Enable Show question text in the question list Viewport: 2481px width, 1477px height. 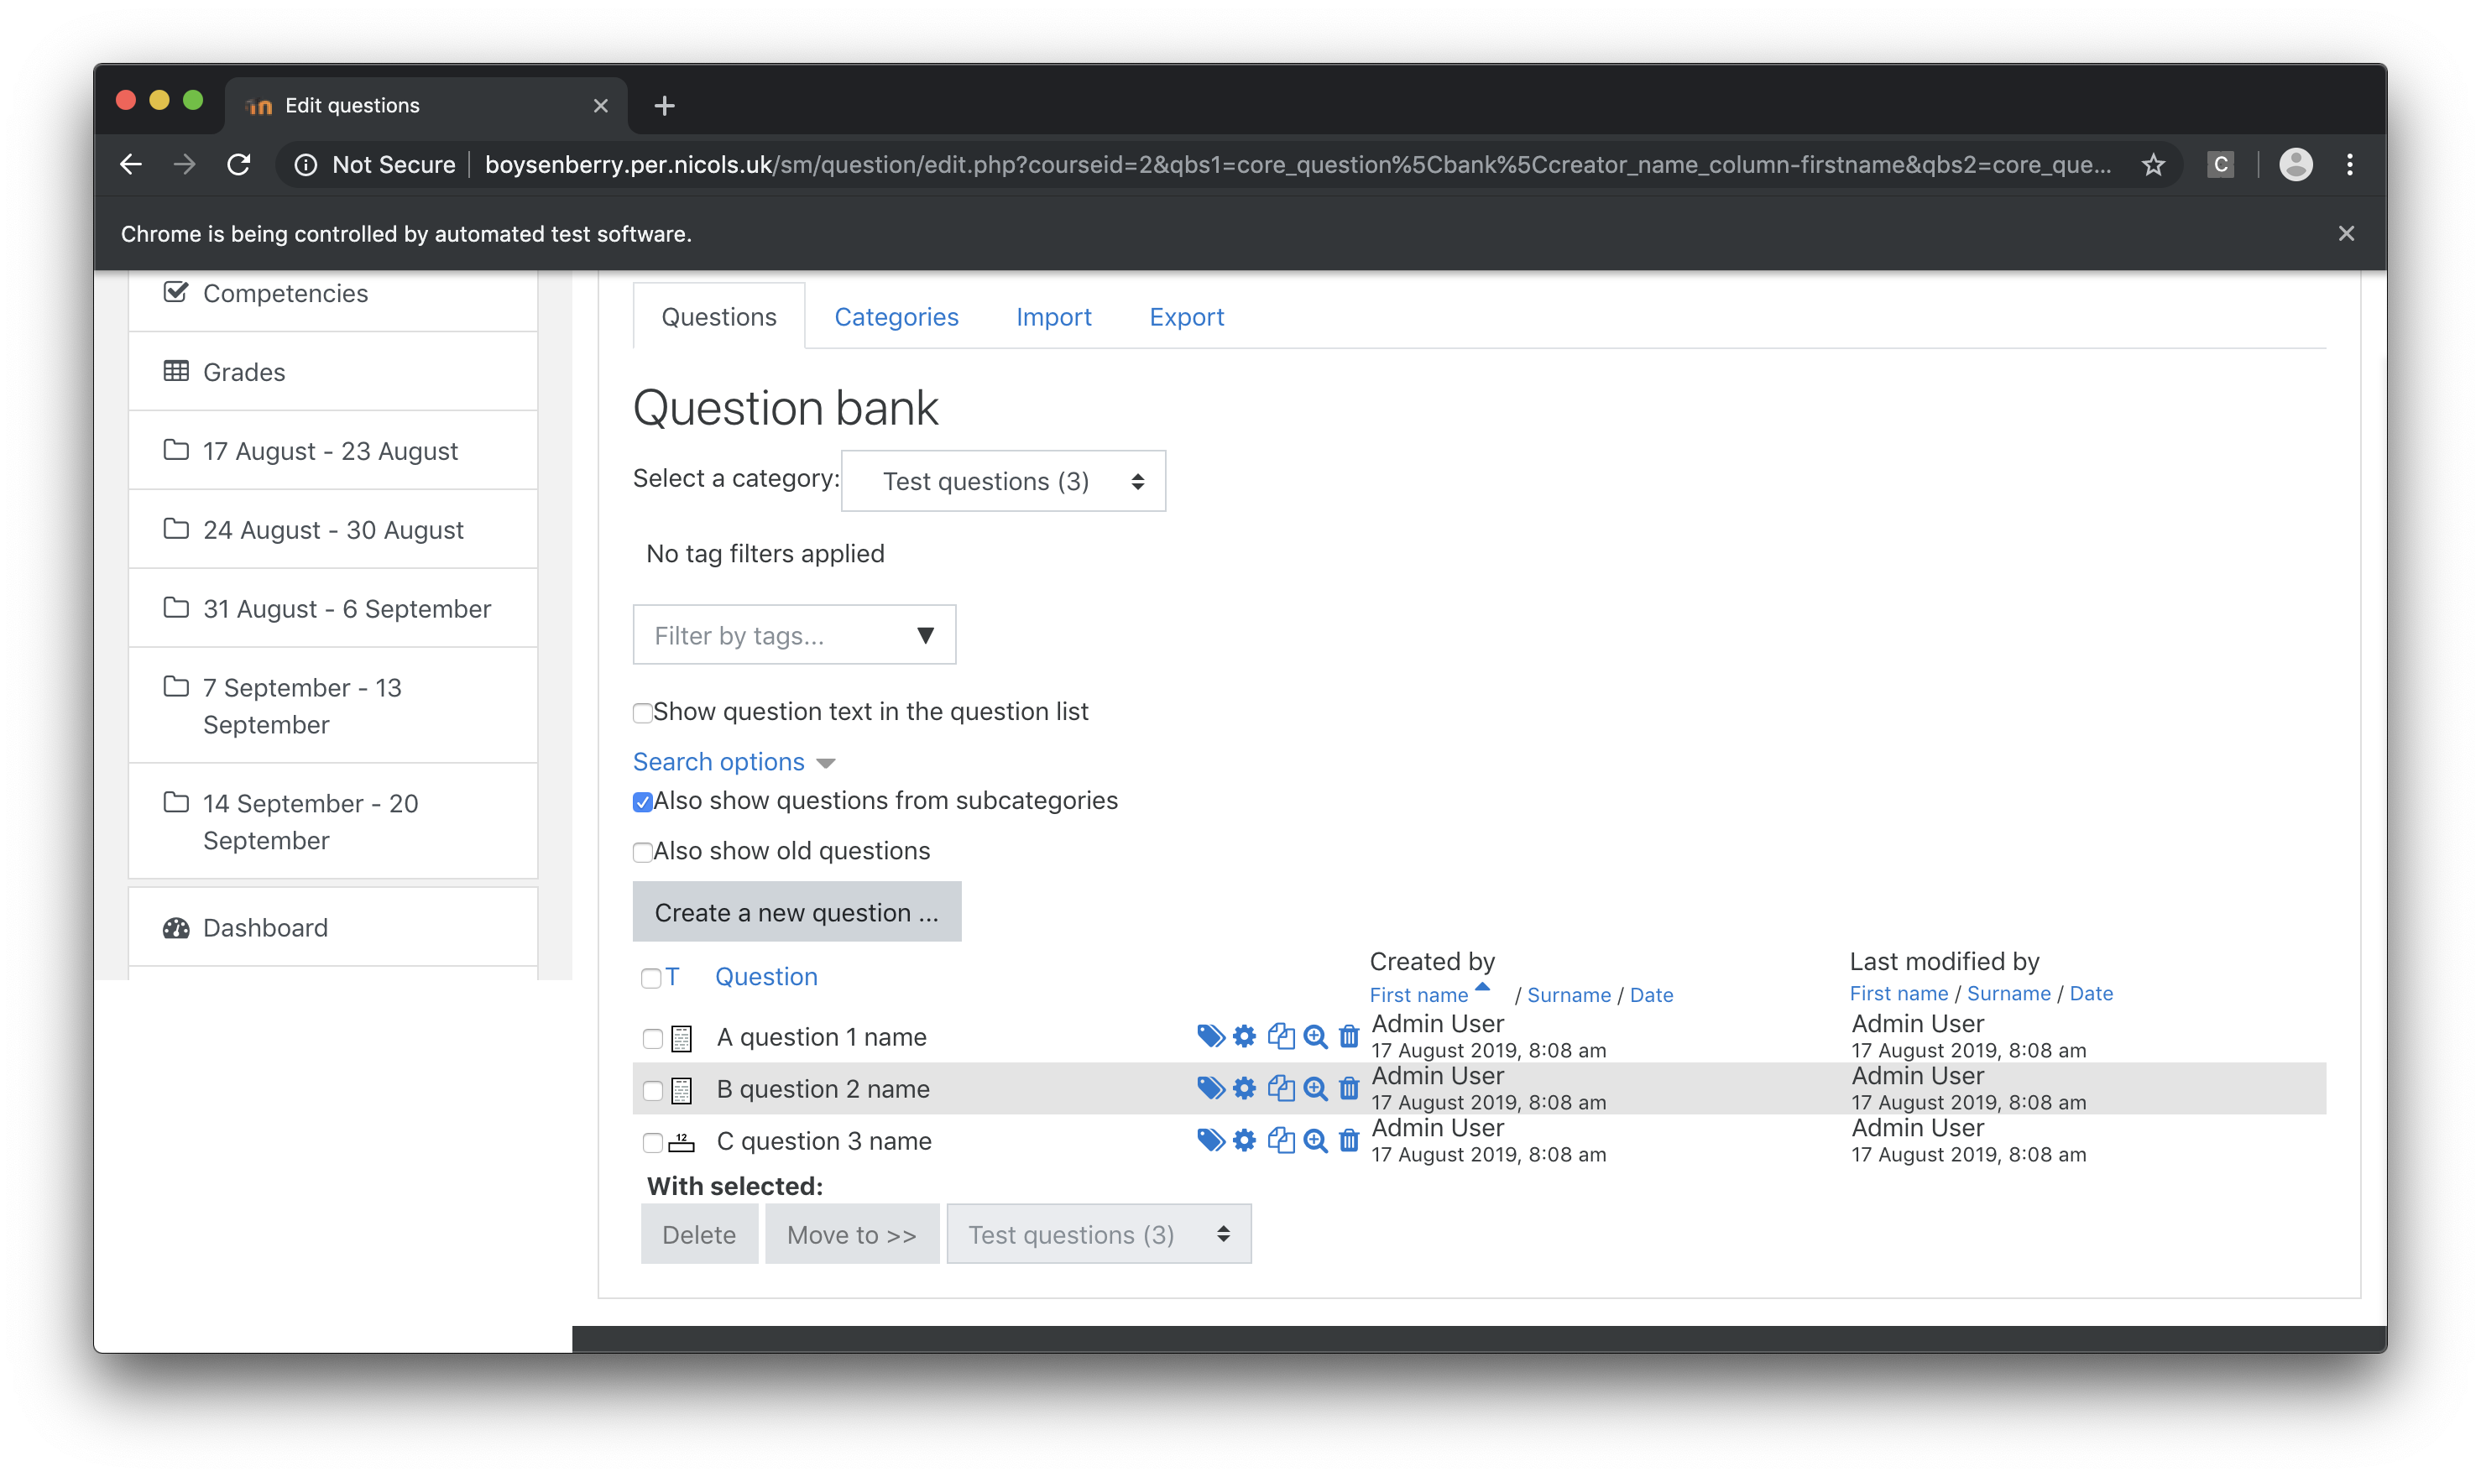click(x=642, y=712)
